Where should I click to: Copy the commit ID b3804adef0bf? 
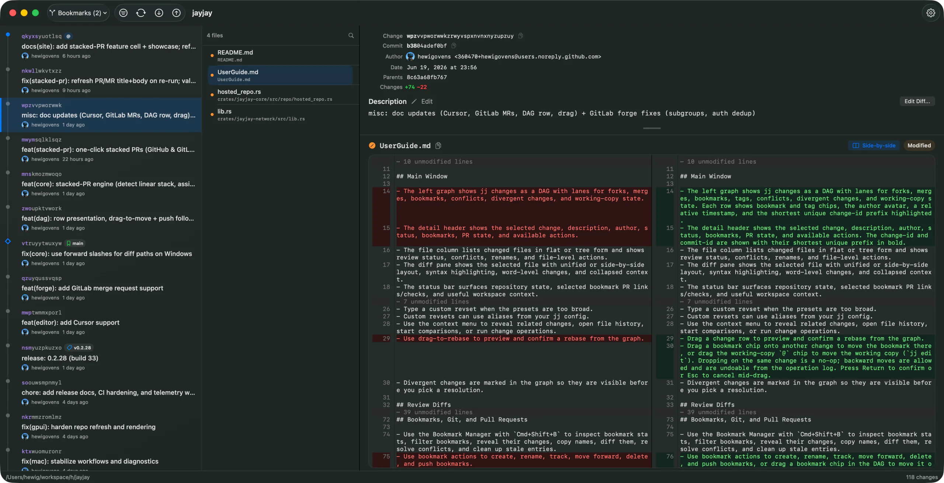[454, 46]
